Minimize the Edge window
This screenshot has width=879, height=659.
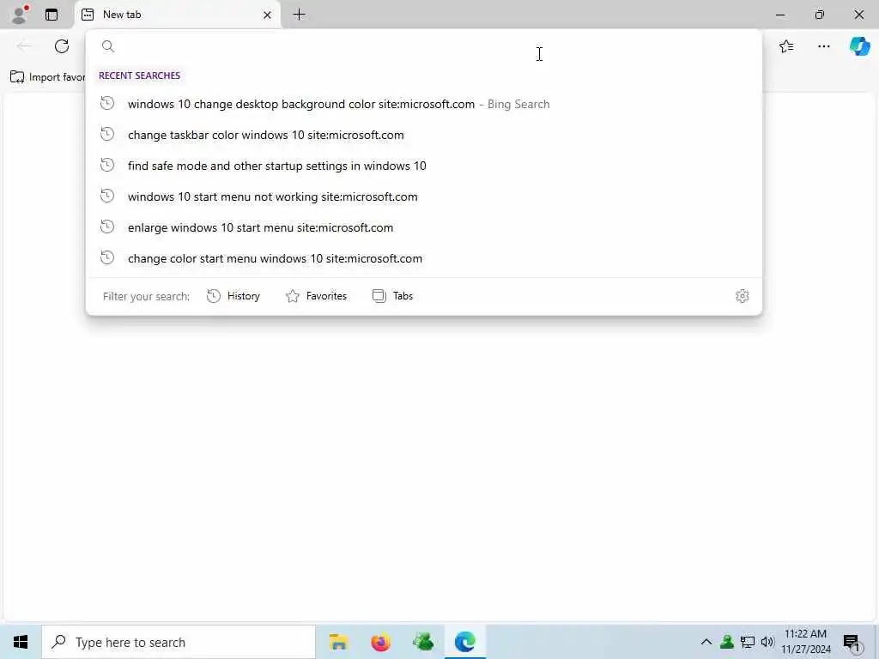[x=780, y=15]
